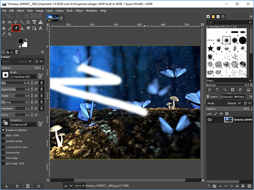Open the Layer menu
254x190 pixels.
tap(50, 11)
